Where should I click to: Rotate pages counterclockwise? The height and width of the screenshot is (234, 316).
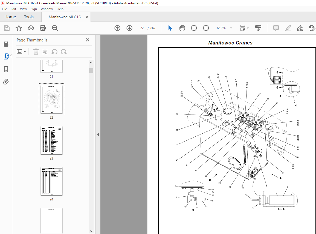coord(54,52)
